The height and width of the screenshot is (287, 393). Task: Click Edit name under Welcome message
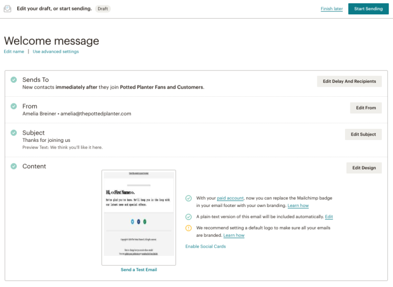(13, 51)
